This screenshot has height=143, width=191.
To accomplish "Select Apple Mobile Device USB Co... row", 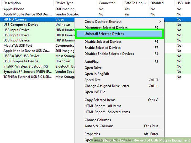I will coord(37,51).
